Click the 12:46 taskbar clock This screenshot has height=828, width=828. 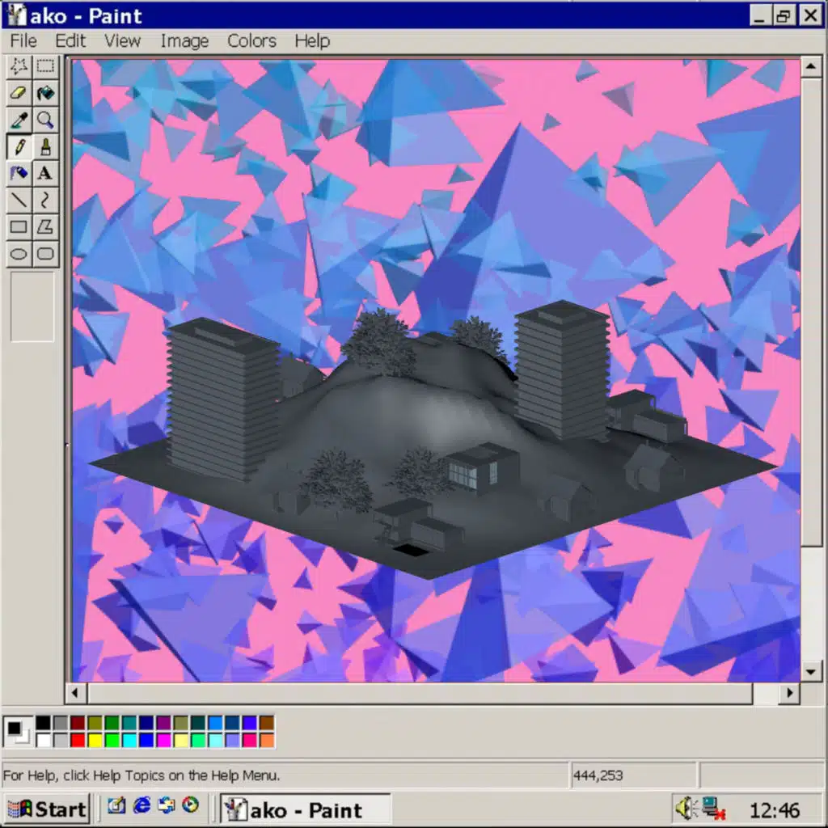(774, 809)
